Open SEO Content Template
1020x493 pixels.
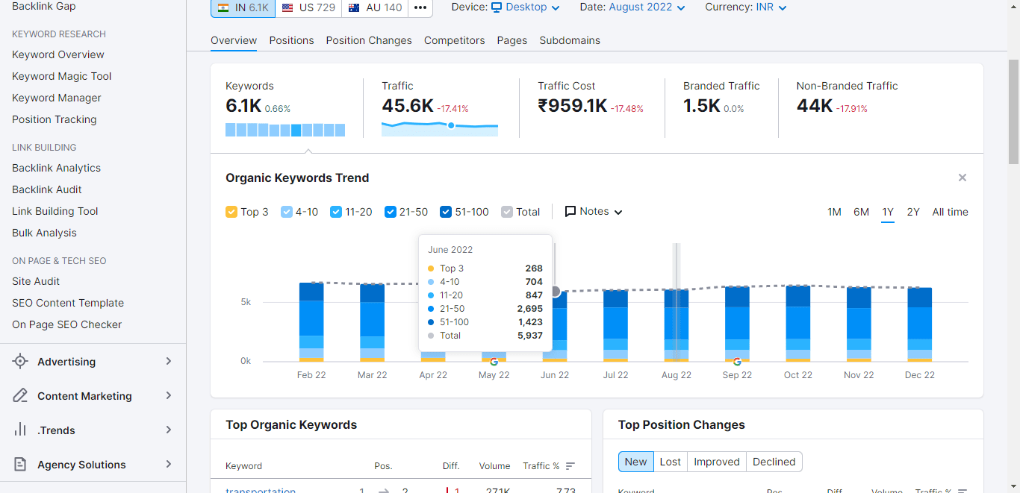[68, 303]
